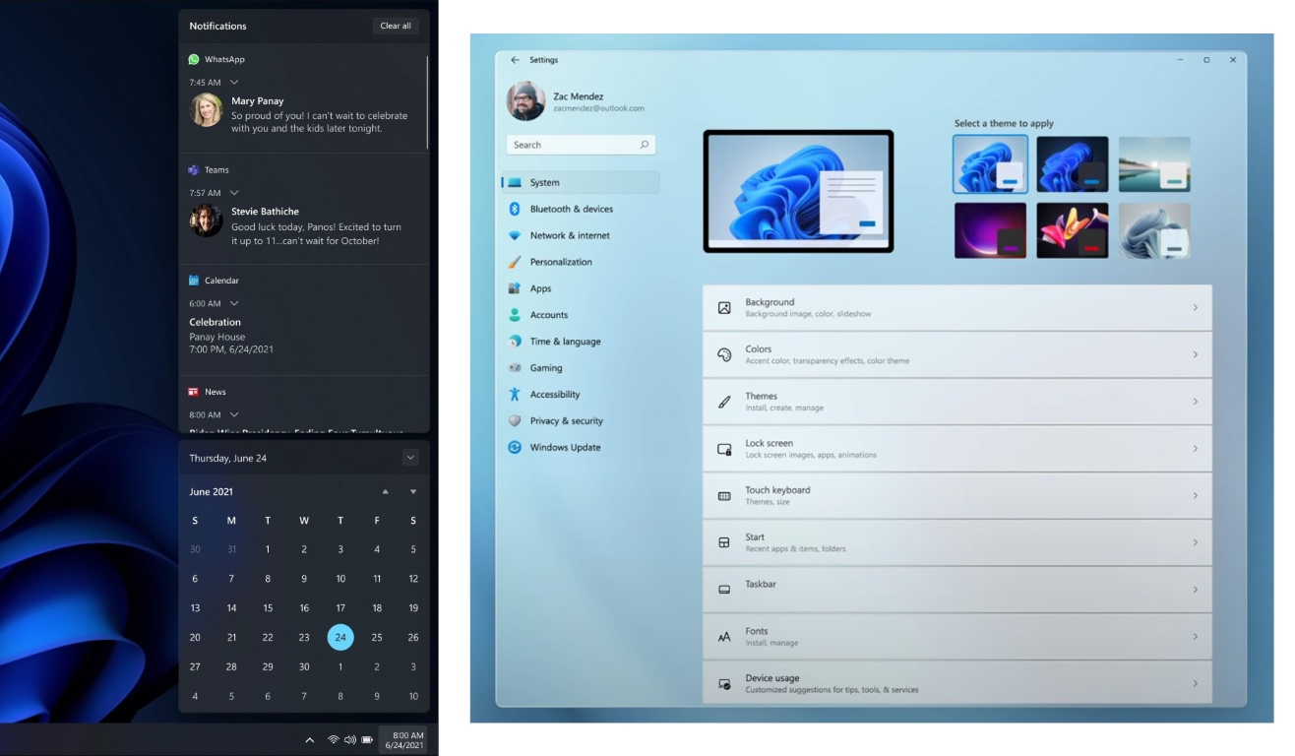Open Windows Update in the sidebar

coord(581,447)
